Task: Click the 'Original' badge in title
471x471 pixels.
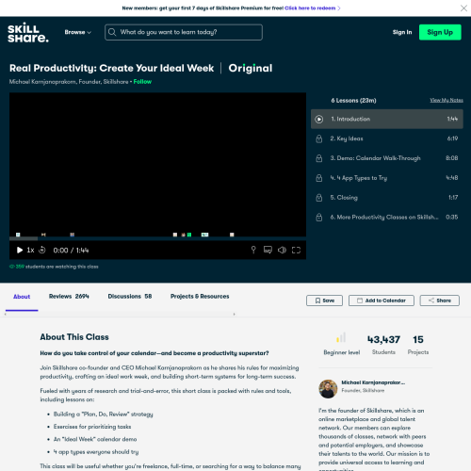Action: (251, 68)
